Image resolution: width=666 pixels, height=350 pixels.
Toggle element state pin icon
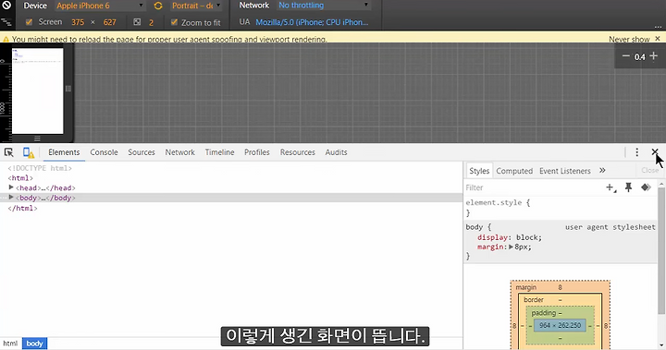pos(629,187)
